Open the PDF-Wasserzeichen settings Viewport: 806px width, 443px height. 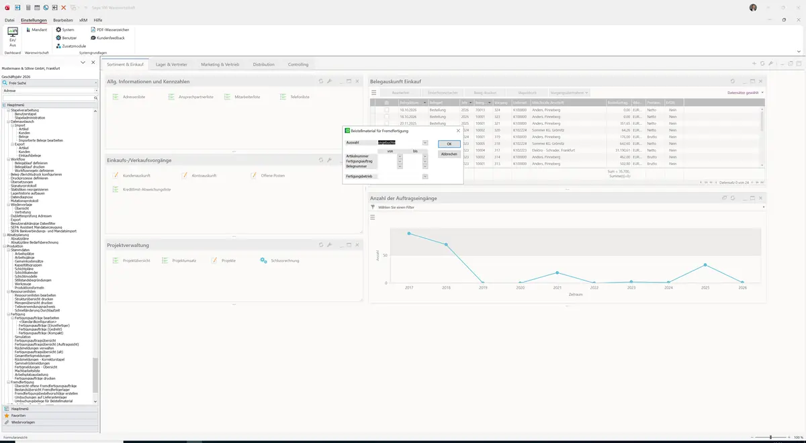(x=109, y=30)
